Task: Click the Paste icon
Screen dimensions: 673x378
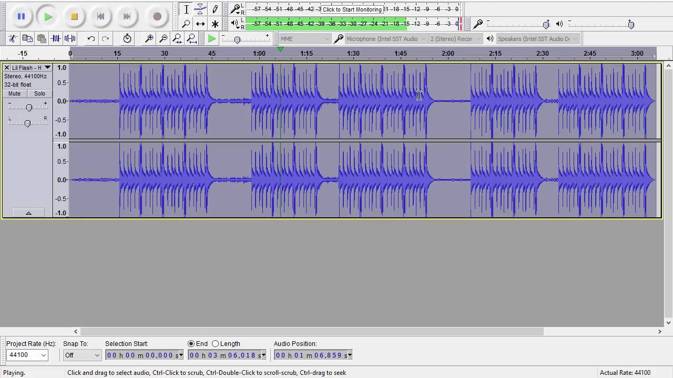Action: click(x=42, y=38)
